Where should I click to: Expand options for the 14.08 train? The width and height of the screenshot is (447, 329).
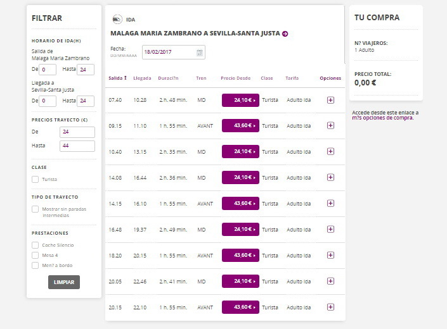[330, 178]
